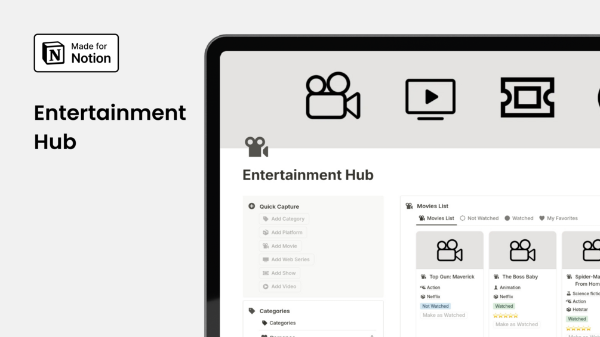The height and width of the screenshot is (337, 600).
Task: Click the Add Category tag icon
Action: coord(266,219)
